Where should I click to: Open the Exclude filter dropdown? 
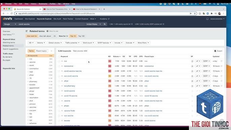[130, 43]
